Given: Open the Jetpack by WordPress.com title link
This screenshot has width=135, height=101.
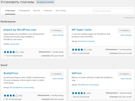Looking at the screenshot, I should tap(20, 30).
